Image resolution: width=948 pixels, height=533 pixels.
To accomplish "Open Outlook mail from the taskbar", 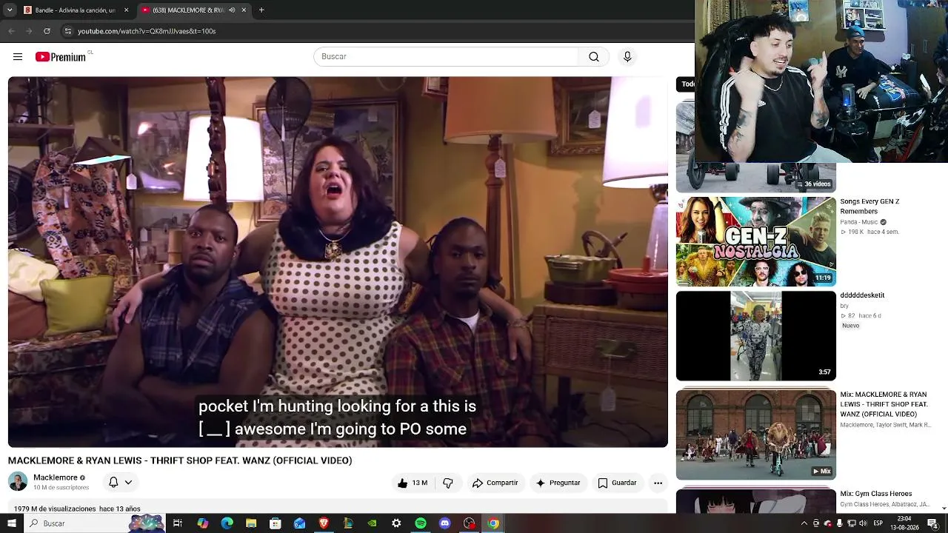I will click(299, 523).
